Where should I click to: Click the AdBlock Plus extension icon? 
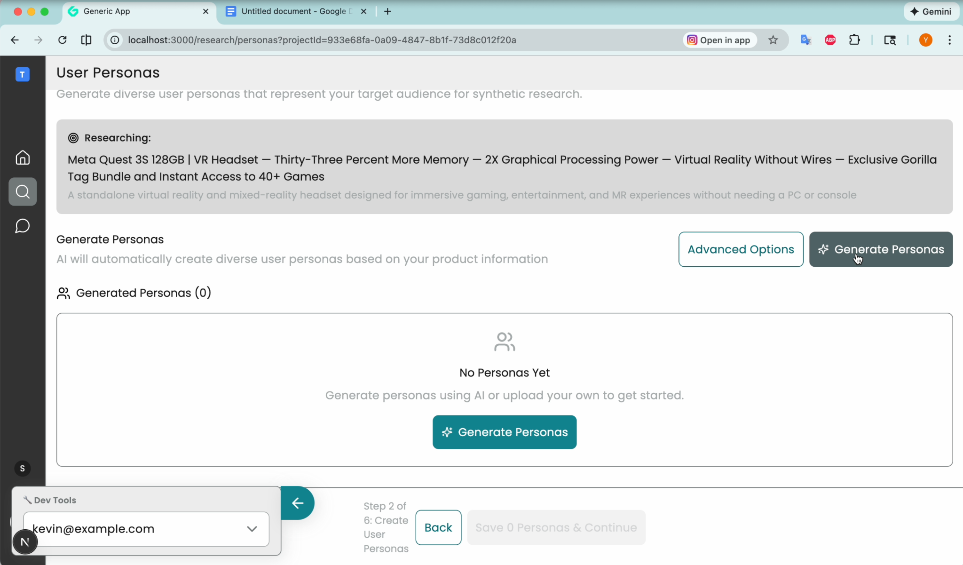click(x=830, y=40)
